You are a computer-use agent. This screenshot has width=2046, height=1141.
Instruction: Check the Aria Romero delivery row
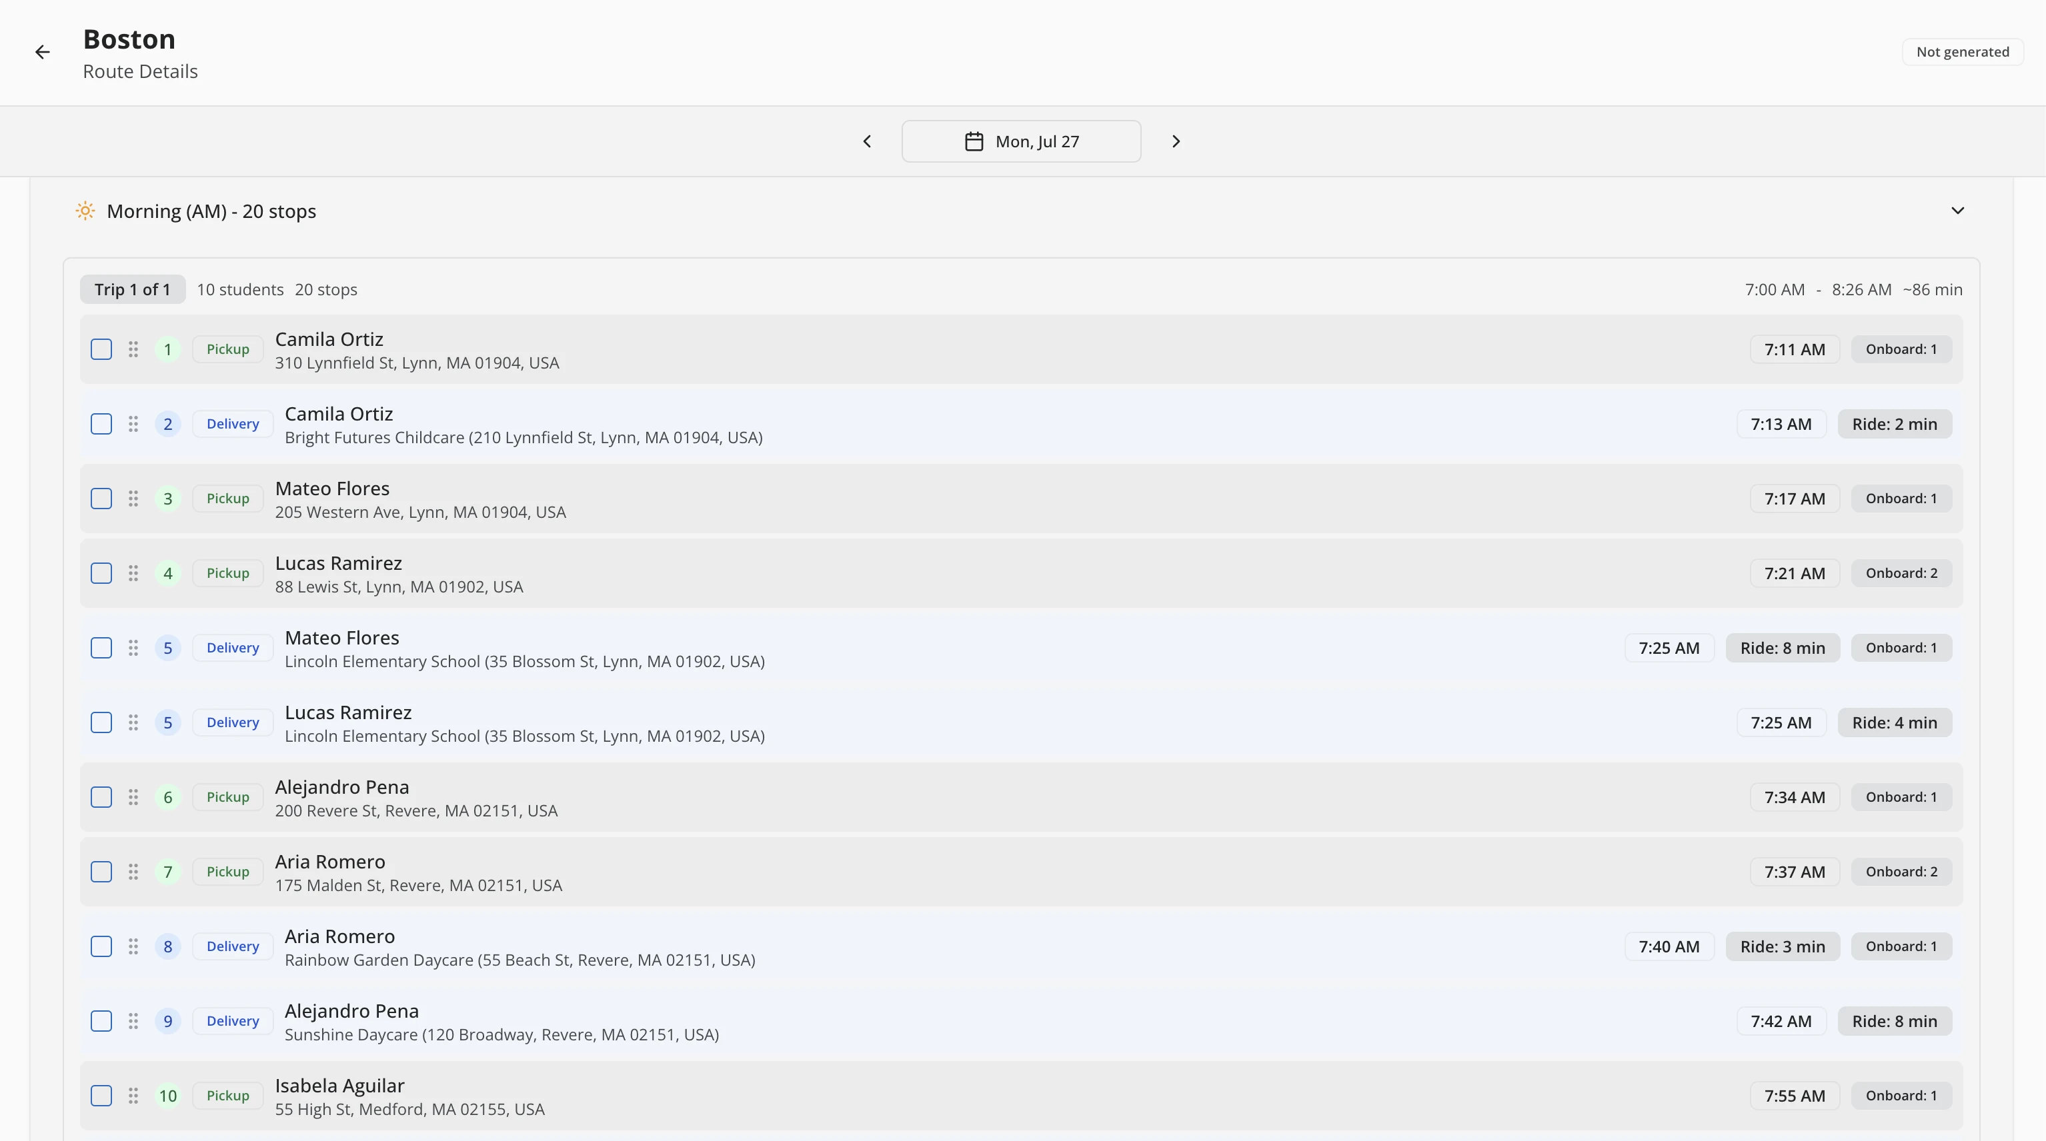pyautogui.click(x=101, y=946)
